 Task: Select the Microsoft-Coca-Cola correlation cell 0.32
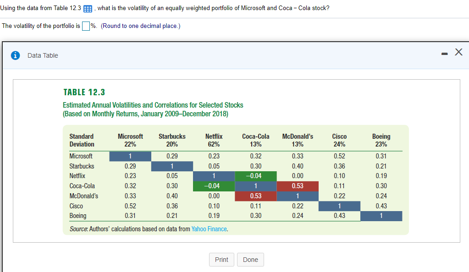click(255, 156)
